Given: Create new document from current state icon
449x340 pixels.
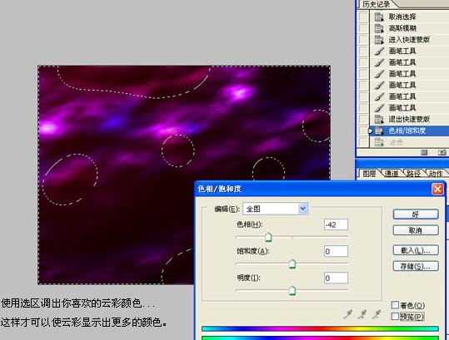Looking at the screenshot, I should tap(424, 153).
